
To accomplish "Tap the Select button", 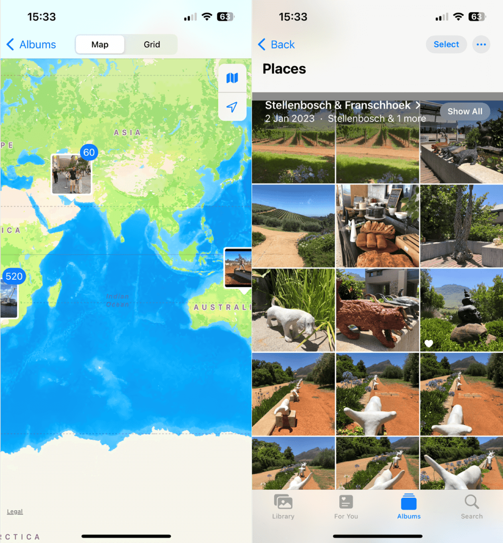I will pyautogui.click(x=446, y=44).
